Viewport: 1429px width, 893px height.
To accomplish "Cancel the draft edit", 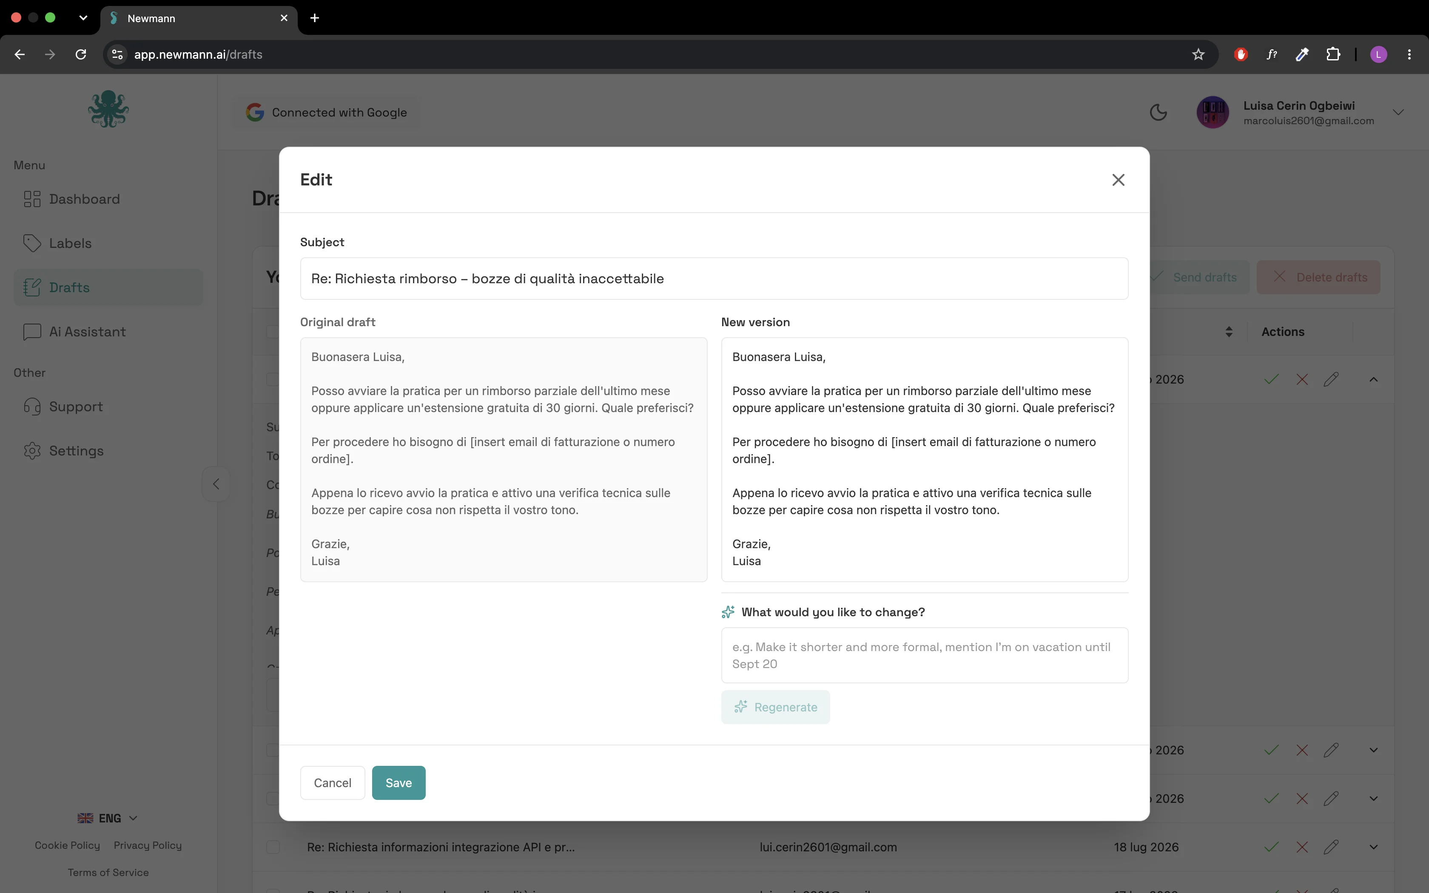I will click(333, 782).
